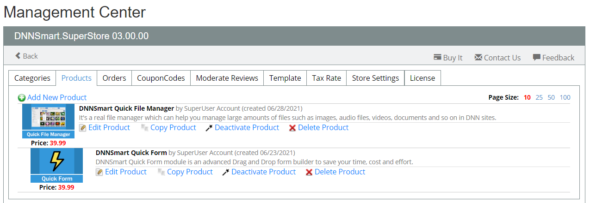This screenshot has width=590, height=203.
Task: Click the Add New Product link
Action: (x=57, y=97)
